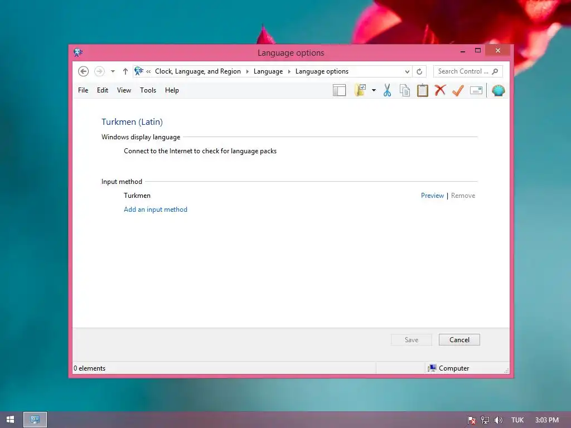This screenshot has height=428, width=571.
Task: Click the Computer status bar entry
Action: pyautogui.click(x=449, y=368)
